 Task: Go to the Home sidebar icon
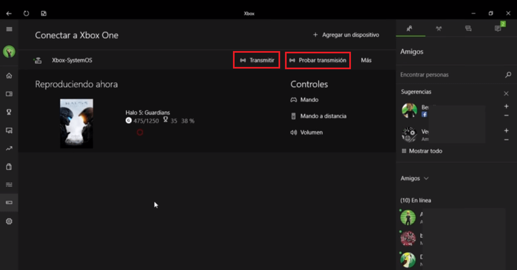click(9, 76)
